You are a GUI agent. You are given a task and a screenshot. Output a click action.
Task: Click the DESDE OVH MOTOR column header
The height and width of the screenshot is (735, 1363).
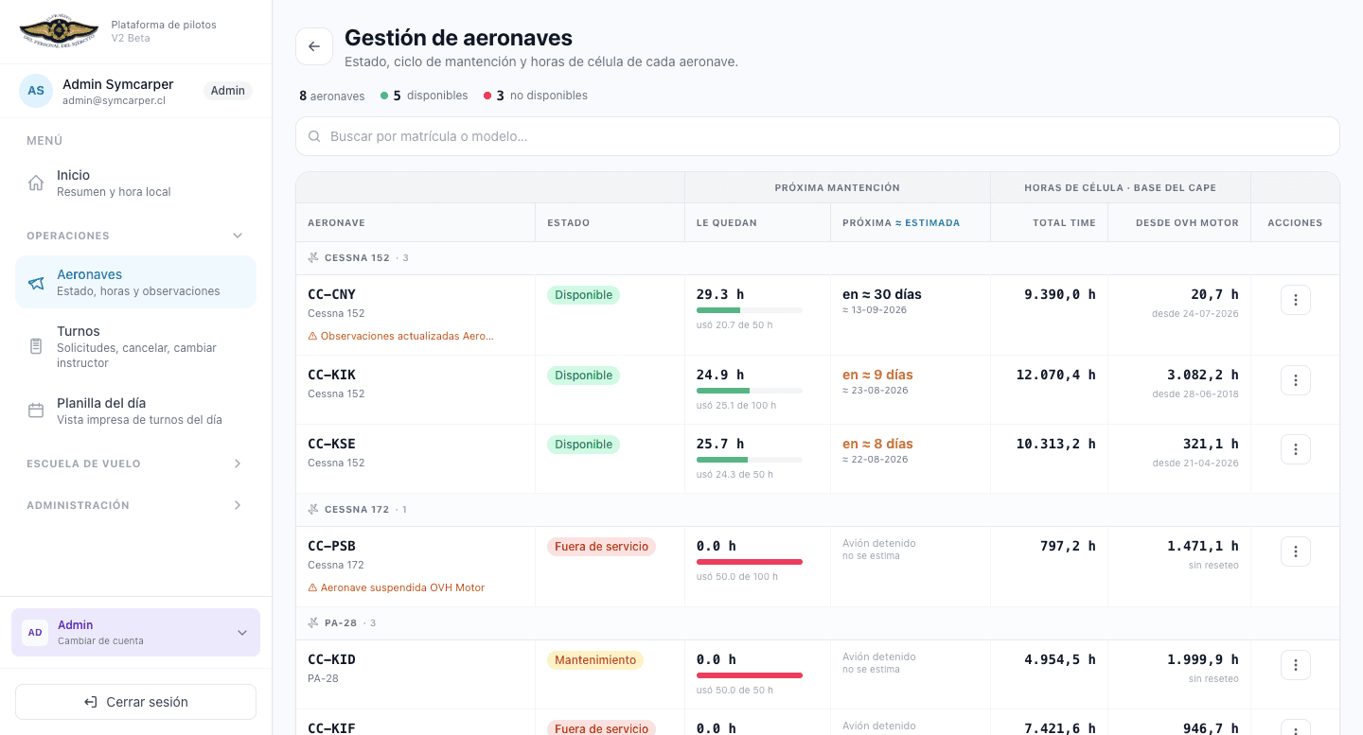1187,223
